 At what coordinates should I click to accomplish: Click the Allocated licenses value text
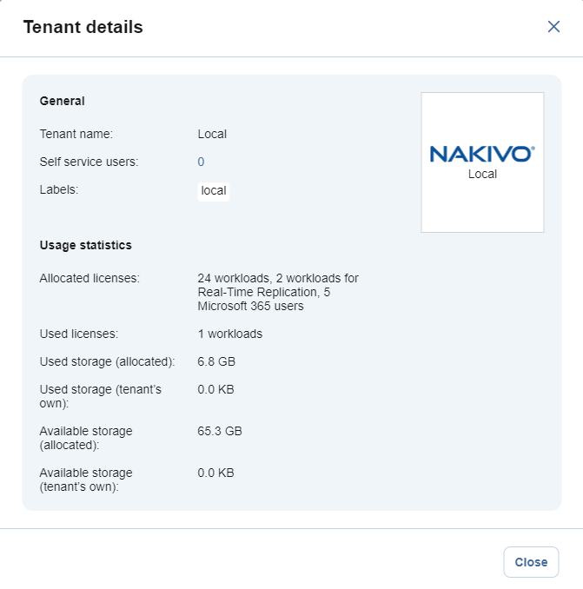click(x=277, y=292)
